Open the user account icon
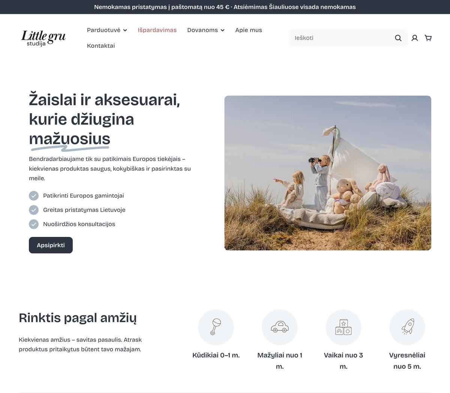 tap(415, 38)
